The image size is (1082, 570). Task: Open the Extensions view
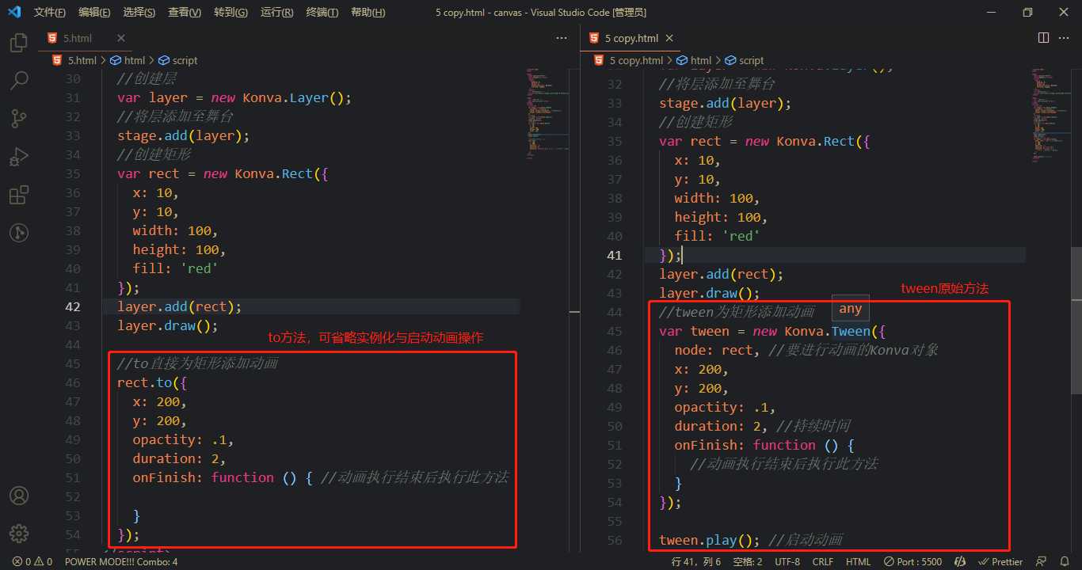pos(19,195)
